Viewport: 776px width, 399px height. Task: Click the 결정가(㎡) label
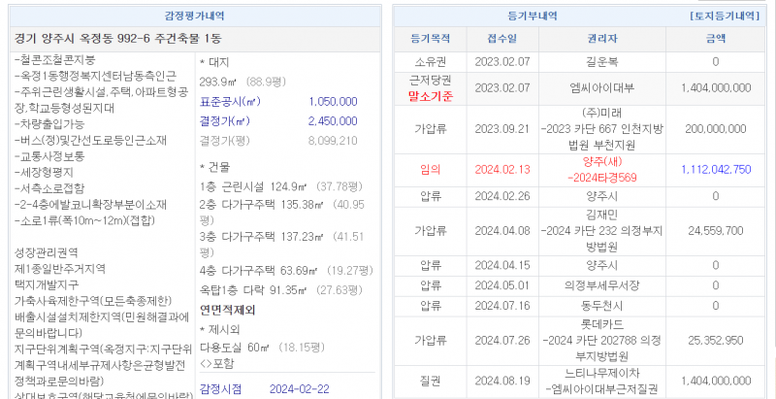pyautogui.click(x=225, y=120)
